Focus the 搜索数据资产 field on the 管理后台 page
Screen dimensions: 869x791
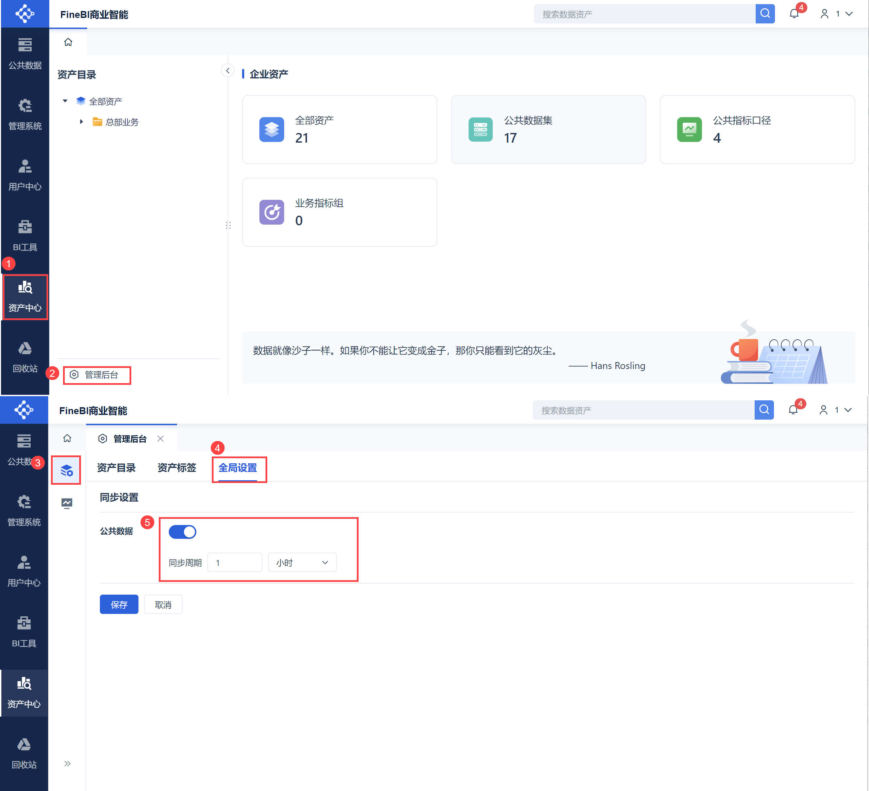pyautogui.click(x=643, y=410)
